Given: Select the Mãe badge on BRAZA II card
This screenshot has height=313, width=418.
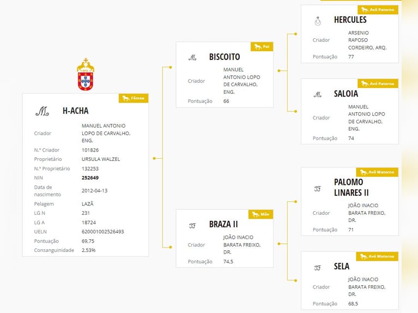Looking at the screenshot, I should (x=261, y=214).
